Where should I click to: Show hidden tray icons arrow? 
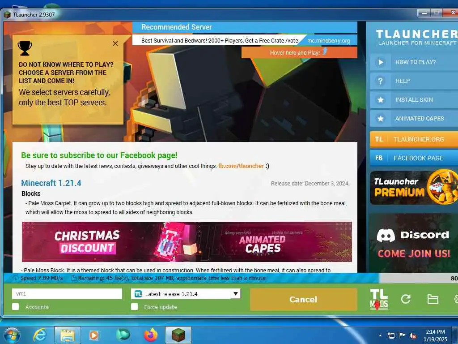pyautogui.click(x=380, y=335)
